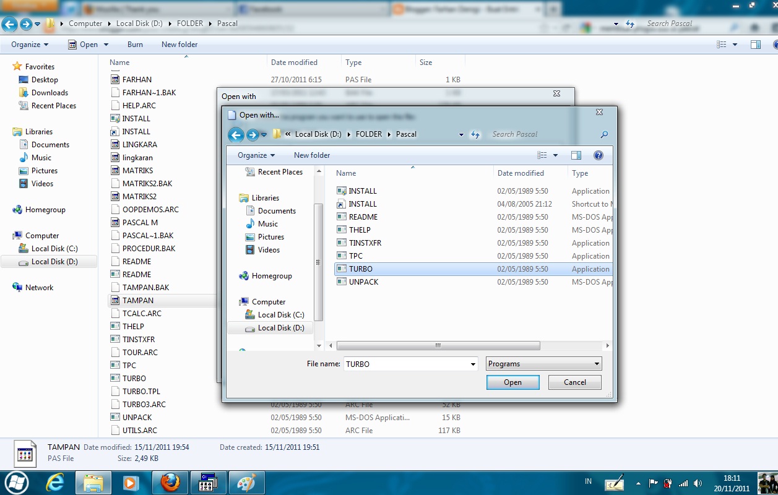Click New folder in Explorer toolbar

(179, 45)
